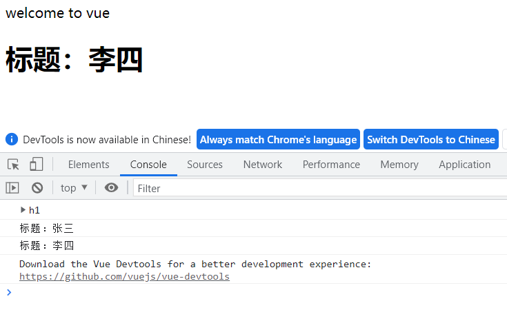Go to the Network tab

[262, 165]
